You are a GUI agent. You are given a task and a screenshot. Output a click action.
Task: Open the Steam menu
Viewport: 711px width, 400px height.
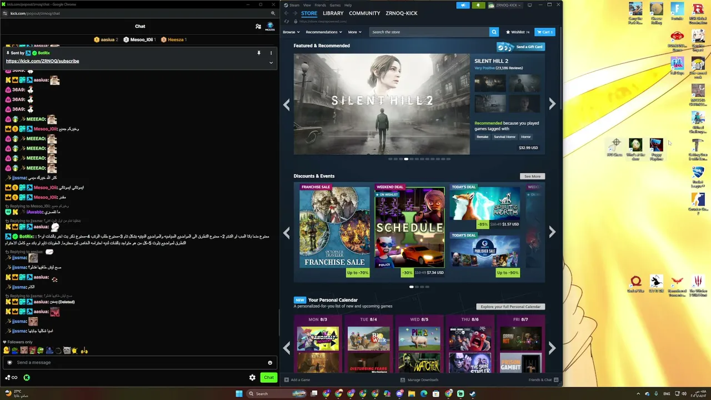(x=294, y=5)
